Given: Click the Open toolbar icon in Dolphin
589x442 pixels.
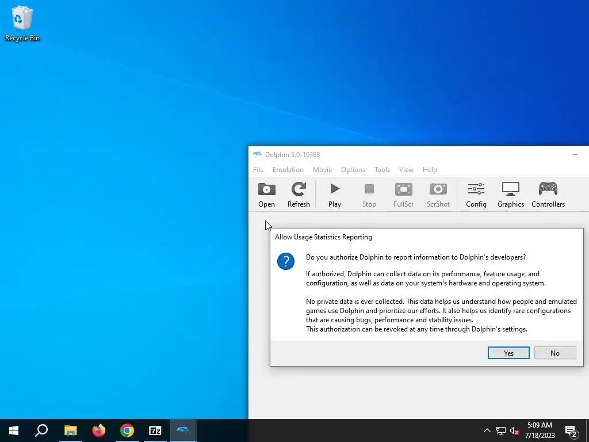Looking at the screenshot, I should pyautogui.click(x=266, y=195).
